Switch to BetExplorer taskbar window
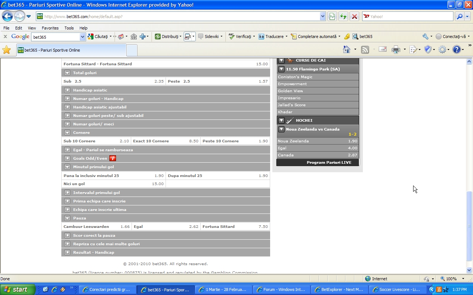Image resolution: width=473 pixels, height=295 pixels. pyautogui.click(x=340, y=289)
